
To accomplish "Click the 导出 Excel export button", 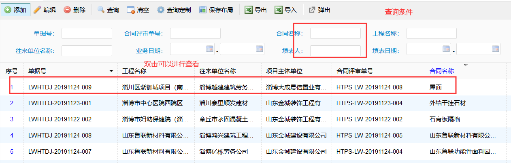I will click(x=256, y=10).
